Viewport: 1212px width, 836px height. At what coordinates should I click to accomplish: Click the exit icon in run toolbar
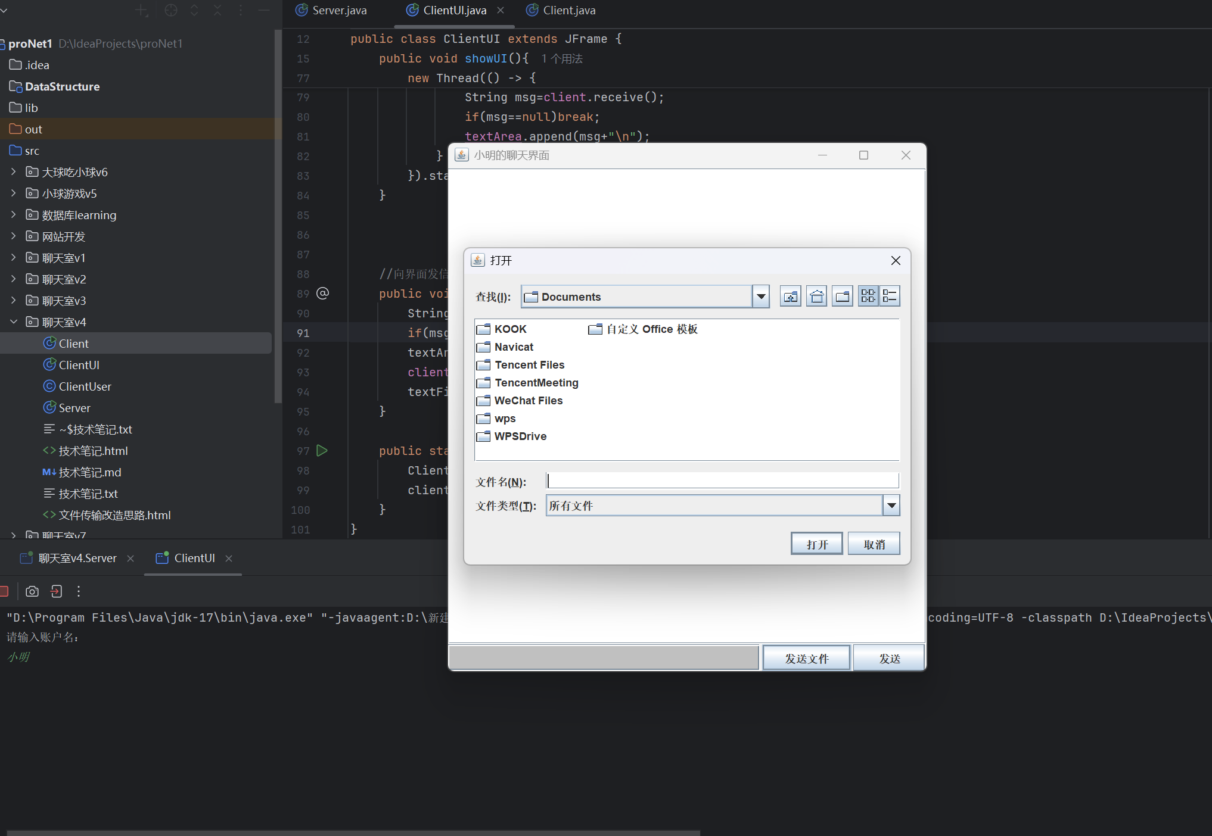[56, 591]
